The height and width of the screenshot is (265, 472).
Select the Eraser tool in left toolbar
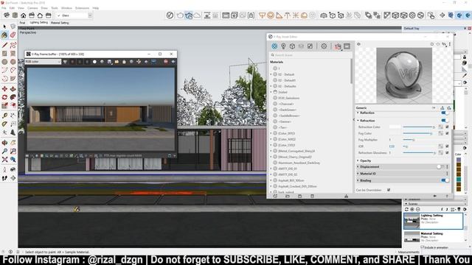[13, 35]
